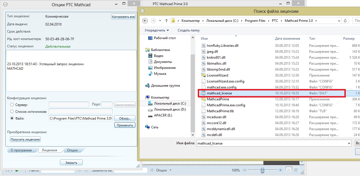
Task: Click Копировать все button
Action: [x=123, y=17]
